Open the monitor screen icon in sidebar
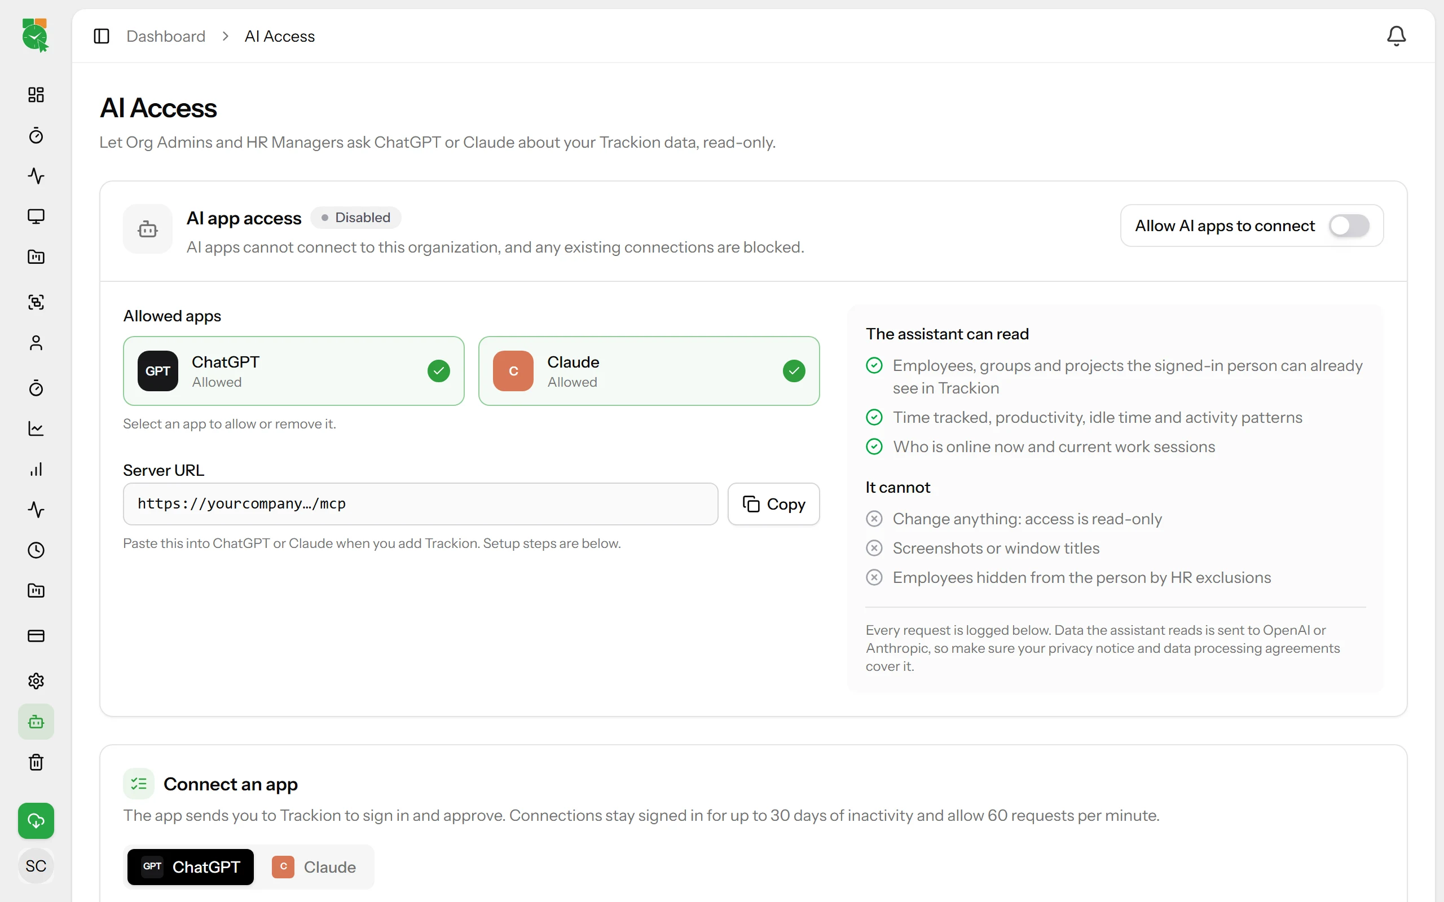Viewport: 1444px width, 902px height. [36, 216]
